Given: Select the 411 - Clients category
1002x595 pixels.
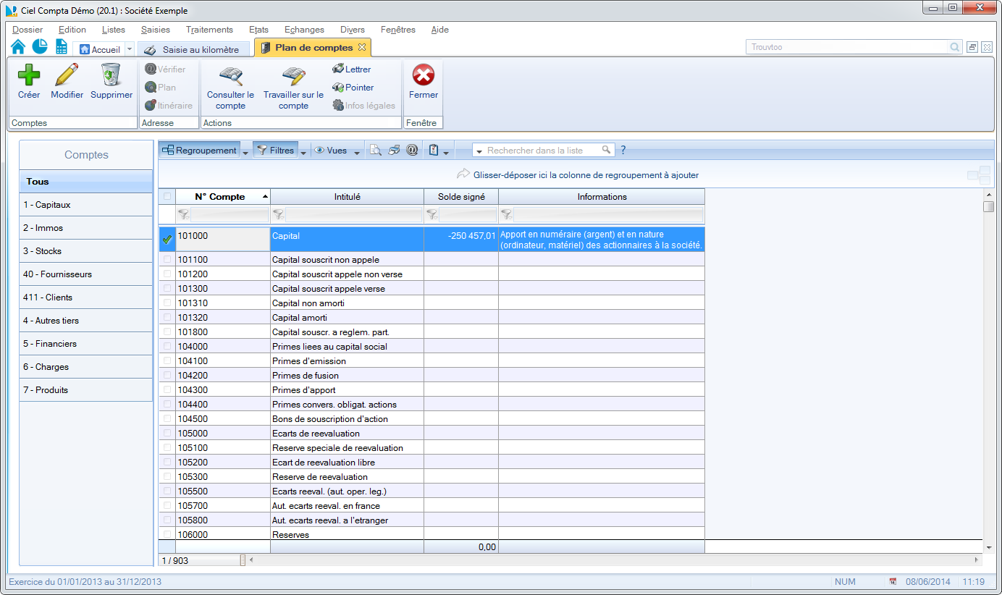Looking at the screenshot, I should tap(86, 297).
